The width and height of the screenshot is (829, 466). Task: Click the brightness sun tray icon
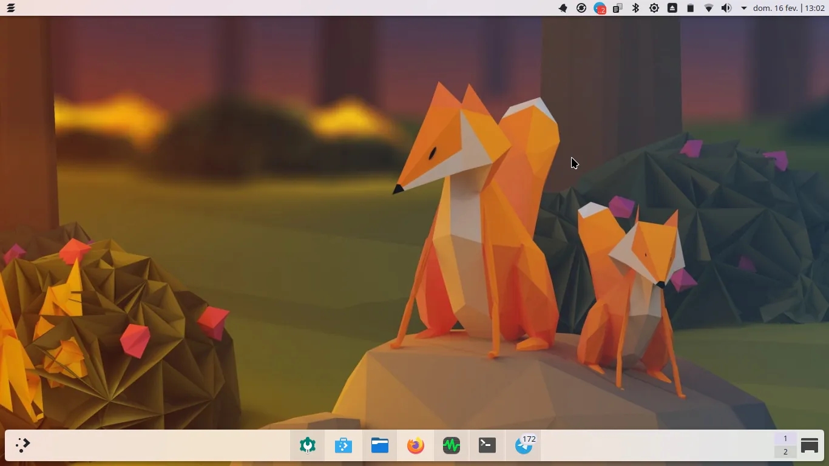coord(654,8)
